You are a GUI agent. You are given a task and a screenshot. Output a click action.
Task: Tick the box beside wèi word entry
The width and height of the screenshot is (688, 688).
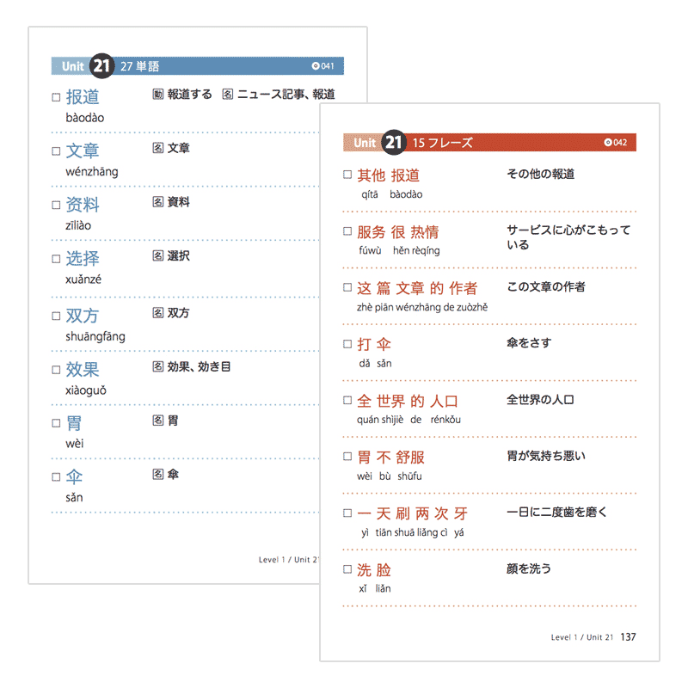(56, 423)
